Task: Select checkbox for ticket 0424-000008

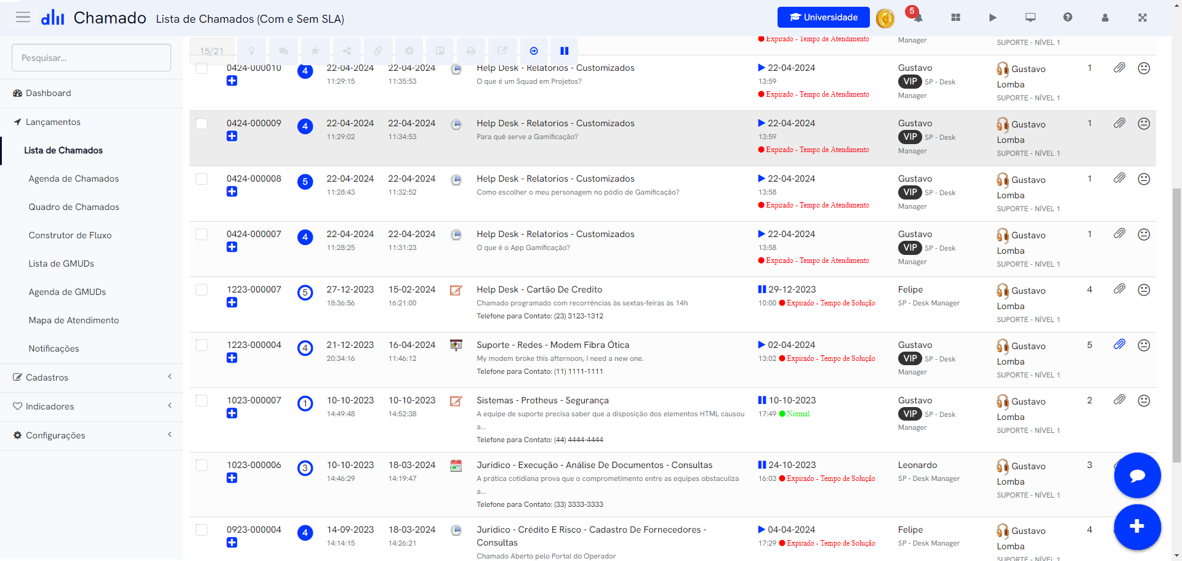Action: [201, 179]
